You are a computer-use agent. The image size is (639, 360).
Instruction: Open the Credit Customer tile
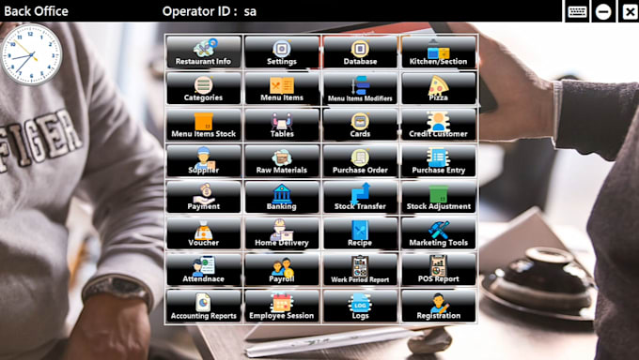coord(439,125)
